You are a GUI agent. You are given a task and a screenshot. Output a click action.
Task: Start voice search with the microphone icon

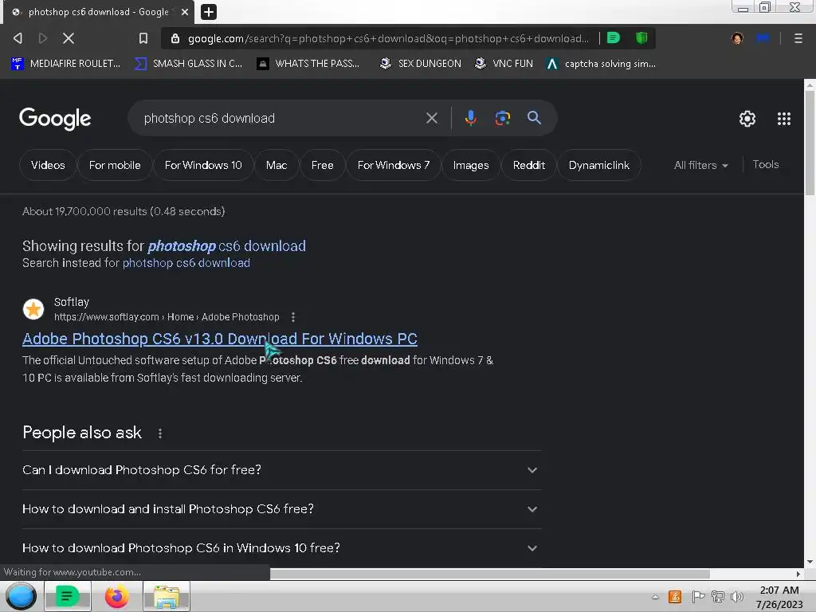[470, 118]
